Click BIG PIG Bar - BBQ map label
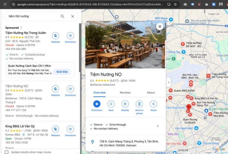The height and width of the screenshot is (154, 228). (191, 76)
